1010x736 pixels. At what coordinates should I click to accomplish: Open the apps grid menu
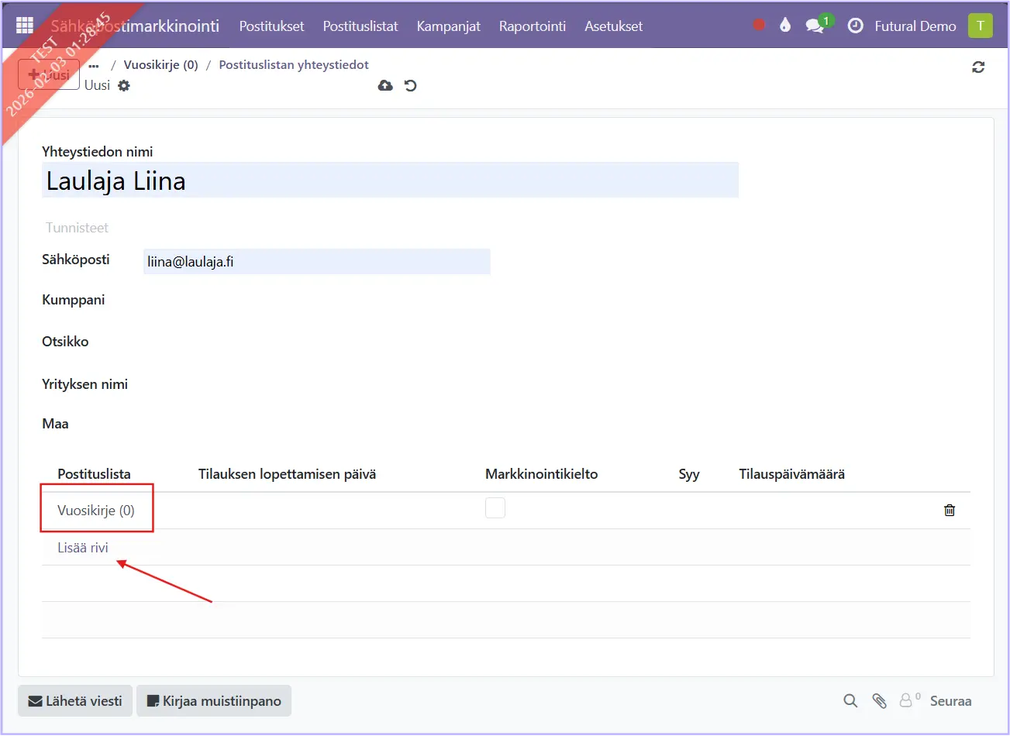[x=25, y=26]
